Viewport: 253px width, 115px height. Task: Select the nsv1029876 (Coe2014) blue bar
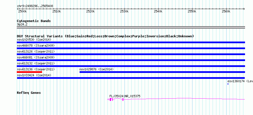pos(162,72)
